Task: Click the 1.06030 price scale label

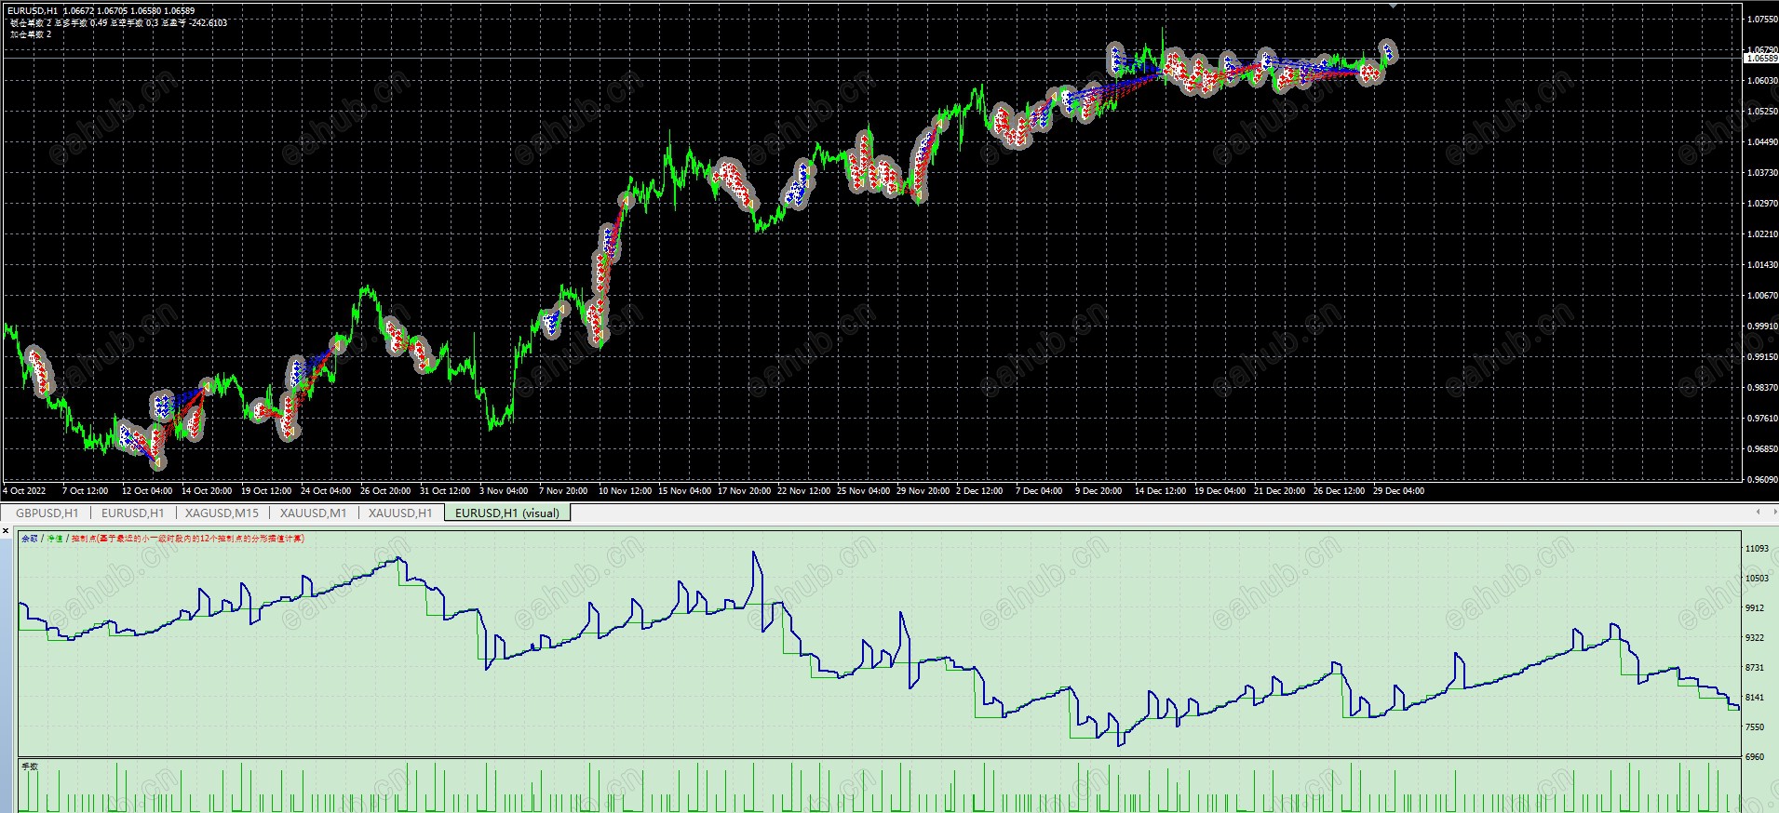Action: (1761, 80)
